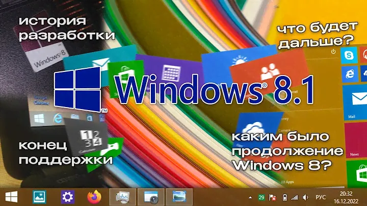Viewport: 367px width, 206px height.
Task: Click the power icon on Start screen
Action: tap(333, 51)
